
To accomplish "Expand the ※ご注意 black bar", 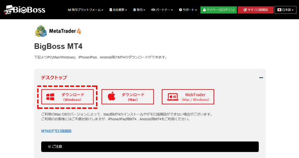I will 150,147.
